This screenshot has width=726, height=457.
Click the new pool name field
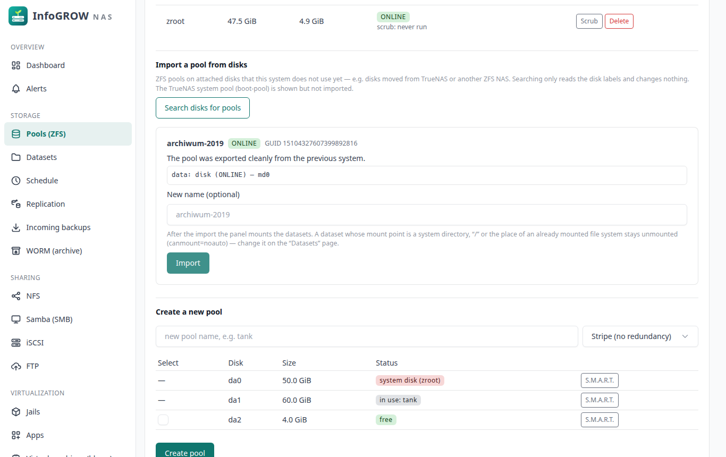367,336
